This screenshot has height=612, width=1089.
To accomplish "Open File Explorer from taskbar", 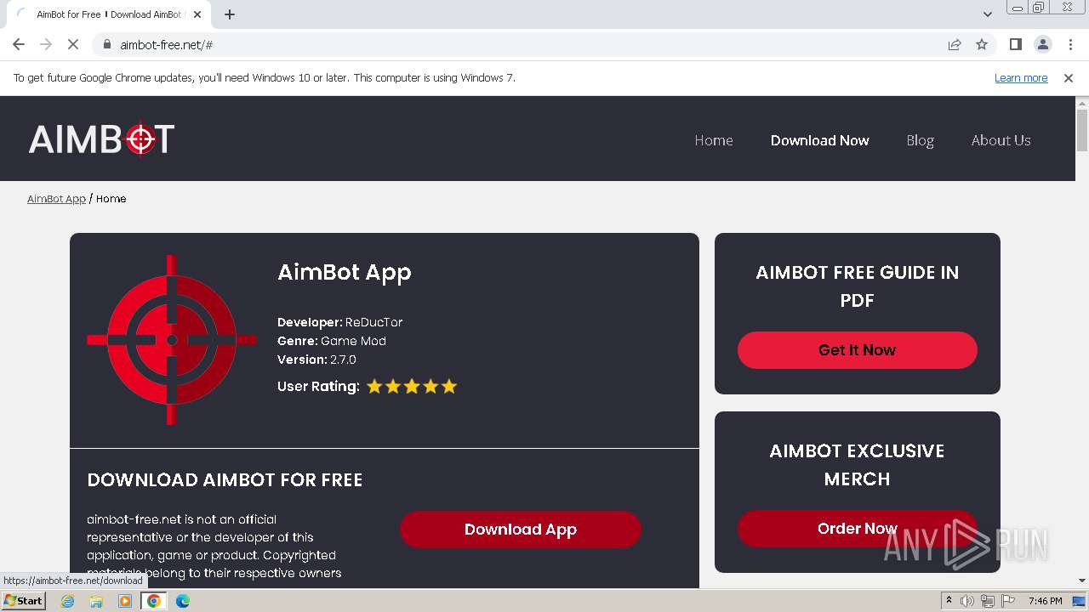I will click(x=96, y=601).
